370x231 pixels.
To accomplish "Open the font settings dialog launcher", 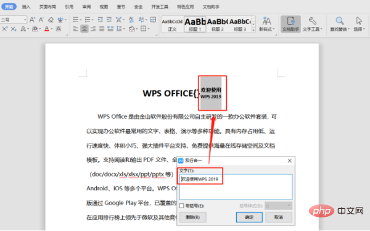I will point(67,35).
